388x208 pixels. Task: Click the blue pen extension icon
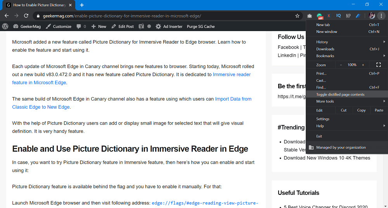click(358, 16)
